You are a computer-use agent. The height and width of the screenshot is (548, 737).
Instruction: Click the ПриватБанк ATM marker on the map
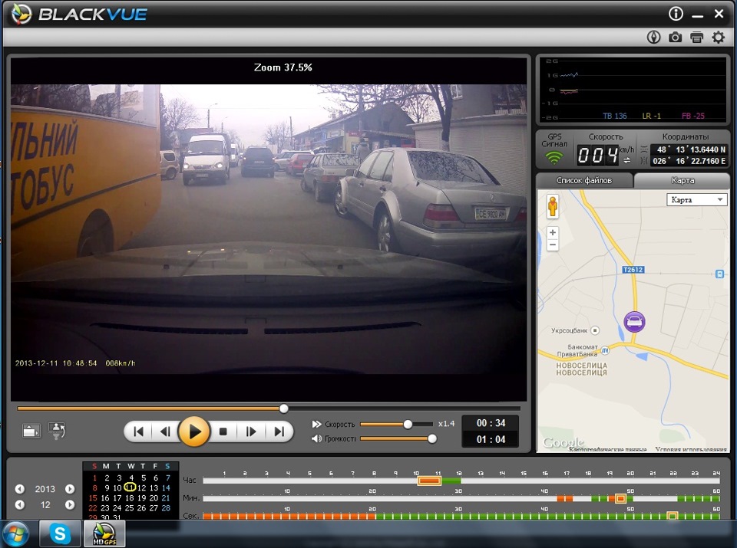(x=606, y=350)
